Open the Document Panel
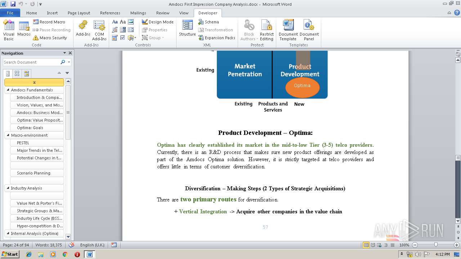 [309, 30]
